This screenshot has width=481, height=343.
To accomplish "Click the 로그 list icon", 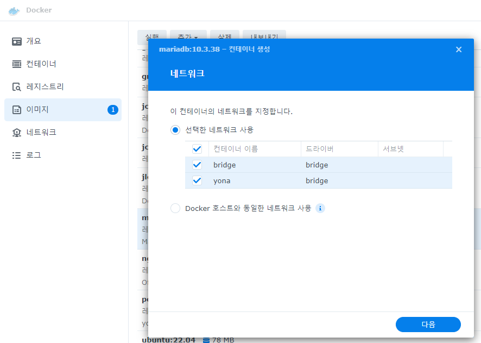I will (x=17, y=155).
